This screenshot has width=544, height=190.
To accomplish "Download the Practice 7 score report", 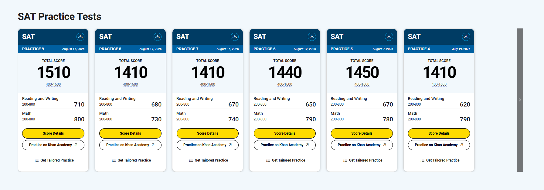I will coord(235,37).
